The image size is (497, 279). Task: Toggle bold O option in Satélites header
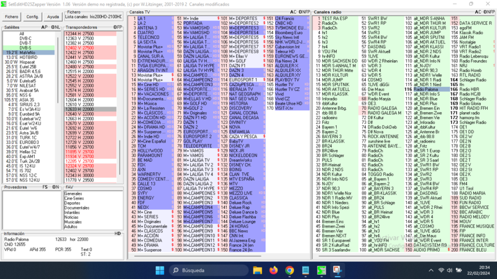(53, 27)
